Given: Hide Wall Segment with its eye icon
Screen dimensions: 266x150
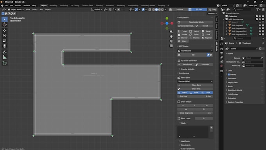Looking at the screenshot, I should 260,25.
